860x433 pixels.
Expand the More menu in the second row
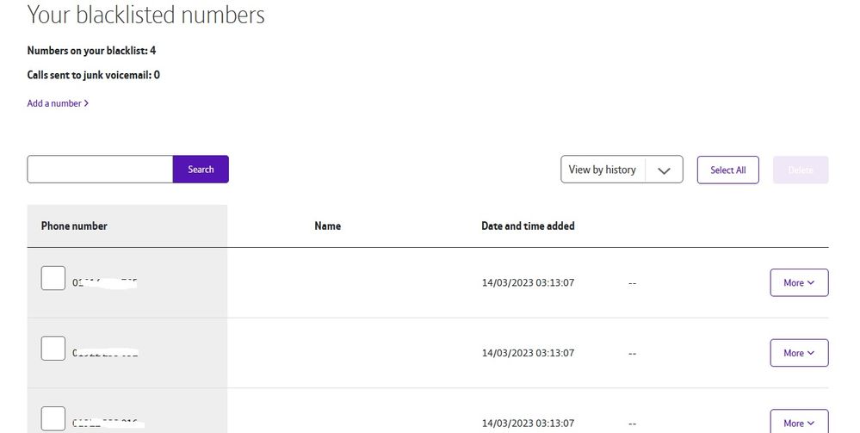coord(799,353)
